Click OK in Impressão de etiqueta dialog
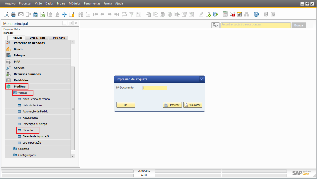 click(x=126, y=105)
